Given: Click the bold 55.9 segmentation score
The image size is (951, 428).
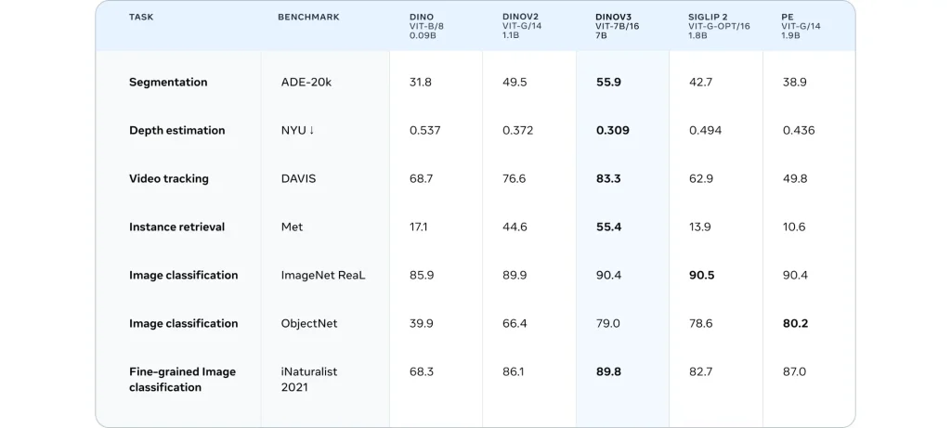Looking at the screenshot, I should point(608,83).
